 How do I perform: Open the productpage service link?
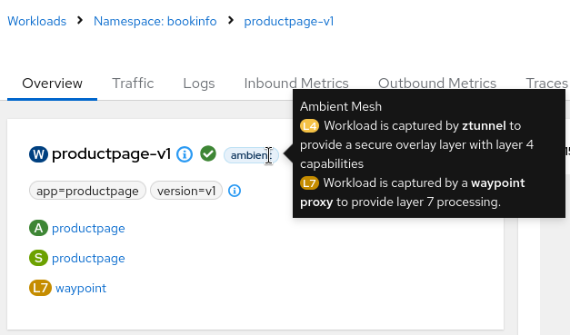point(88,258)
